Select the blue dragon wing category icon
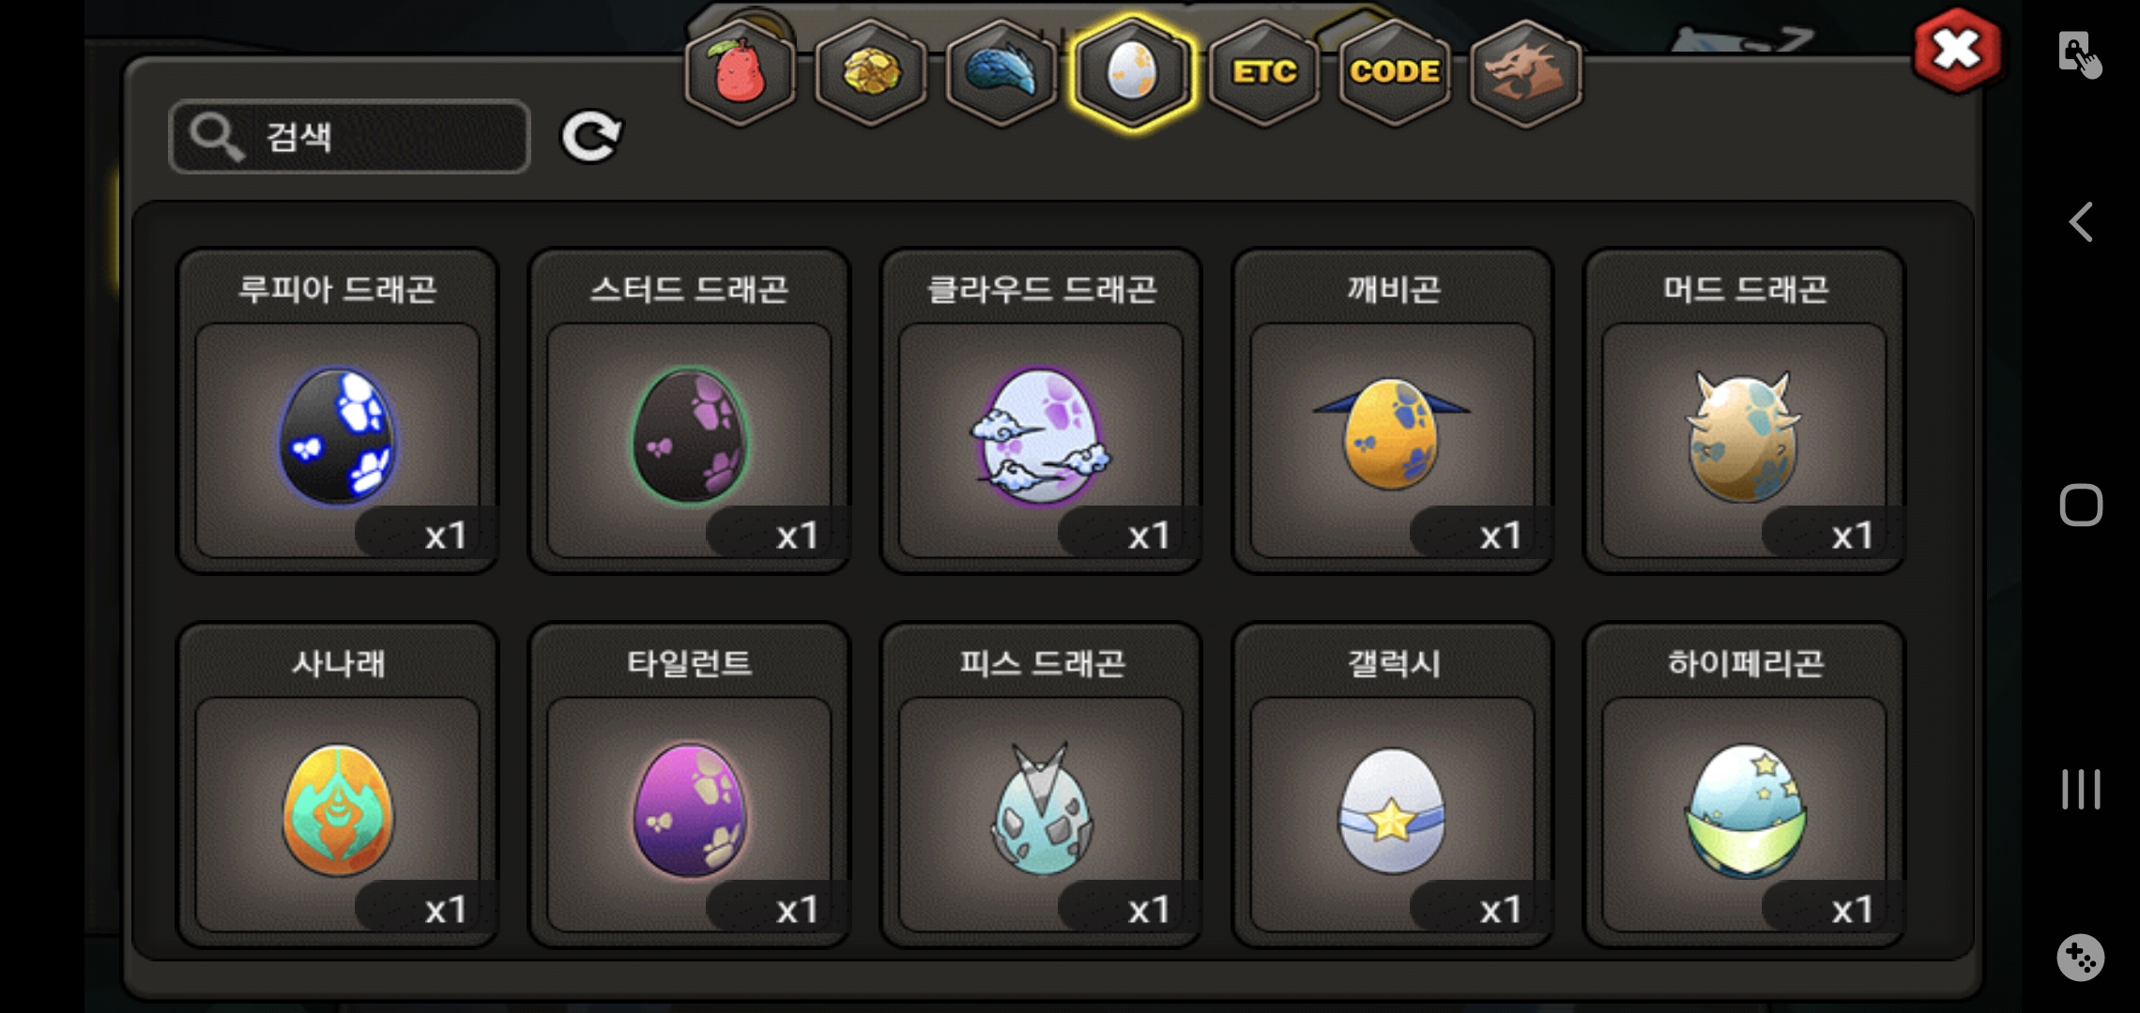Image resolution: width=2140 pixels, height=1013 pixels. (1001, 73)
